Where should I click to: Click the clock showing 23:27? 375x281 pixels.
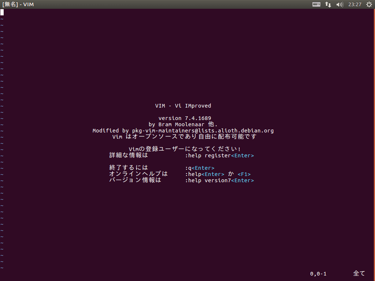355,4
